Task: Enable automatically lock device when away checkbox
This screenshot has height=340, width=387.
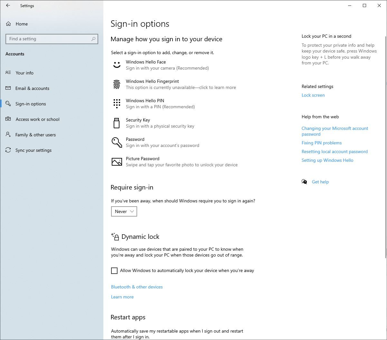Action: tap(114, 271)
